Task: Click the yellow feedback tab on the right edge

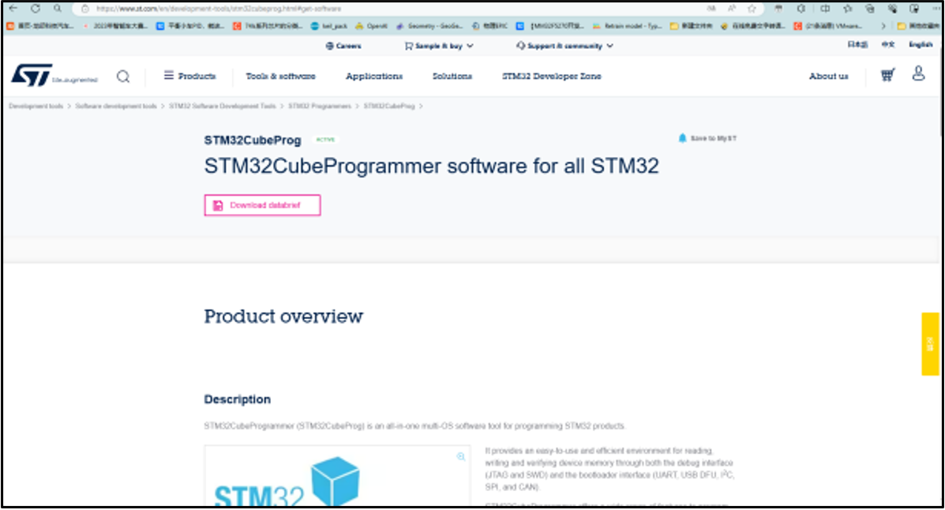Action: (x=930, y=344)
